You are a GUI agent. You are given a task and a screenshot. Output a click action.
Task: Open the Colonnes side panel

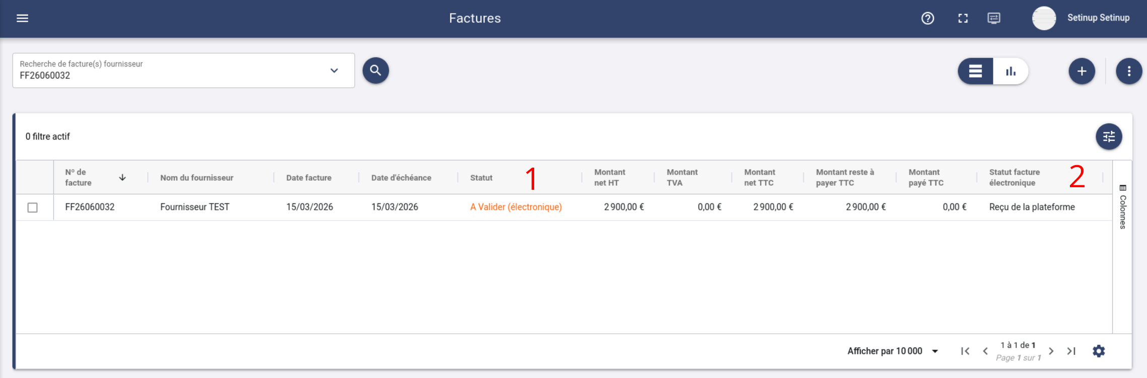(1122, 206)
